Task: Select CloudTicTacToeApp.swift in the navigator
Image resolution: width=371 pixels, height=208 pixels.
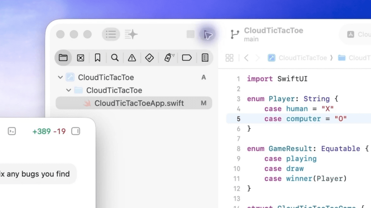Action: 139,103
